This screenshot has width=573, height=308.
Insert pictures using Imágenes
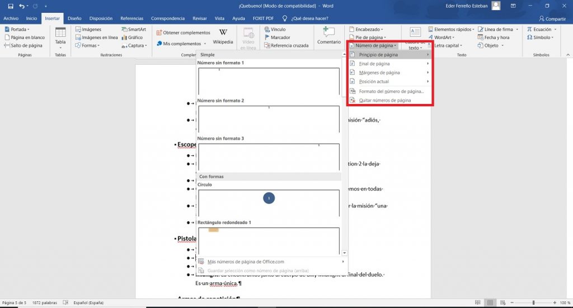(x=88, y=29)
